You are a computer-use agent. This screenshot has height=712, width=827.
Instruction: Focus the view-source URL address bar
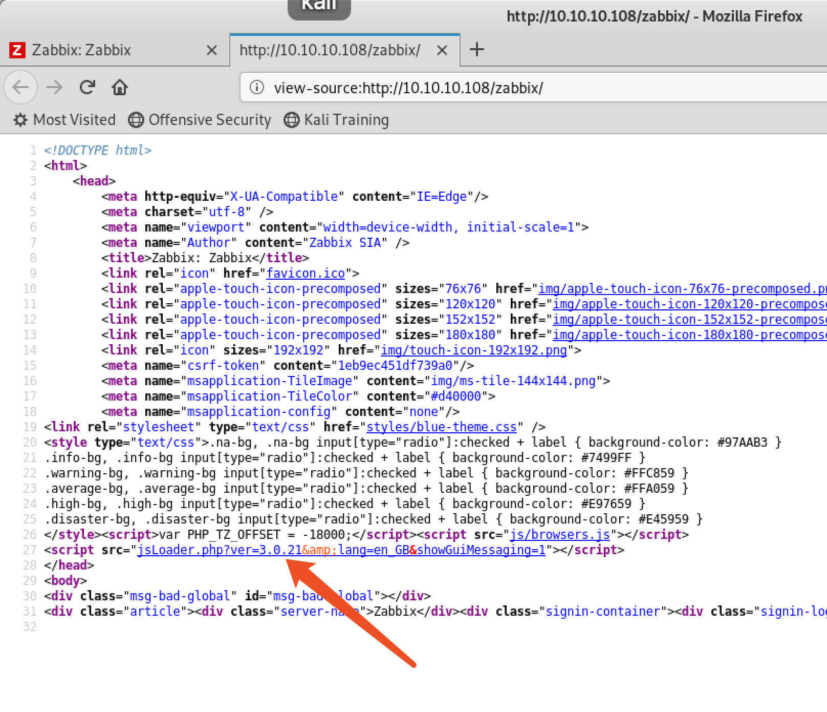(x=532, y=88)
